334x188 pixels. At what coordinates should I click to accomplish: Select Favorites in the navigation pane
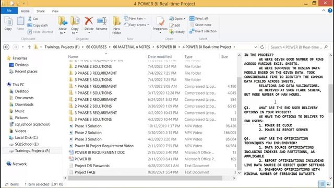(x=20, y=58)
